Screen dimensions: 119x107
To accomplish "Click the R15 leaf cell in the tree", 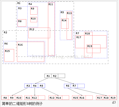I will coord(75,98).
